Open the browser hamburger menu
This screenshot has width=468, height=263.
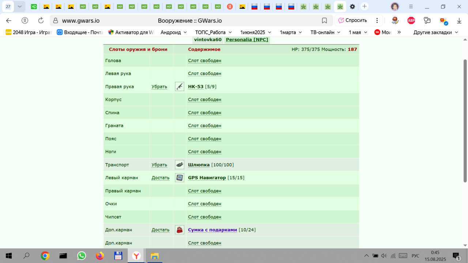click(x=411, y=7)
